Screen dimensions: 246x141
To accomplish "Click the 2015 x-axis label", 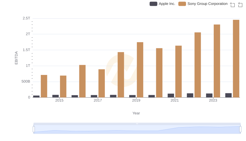I will tap(59, 100).
